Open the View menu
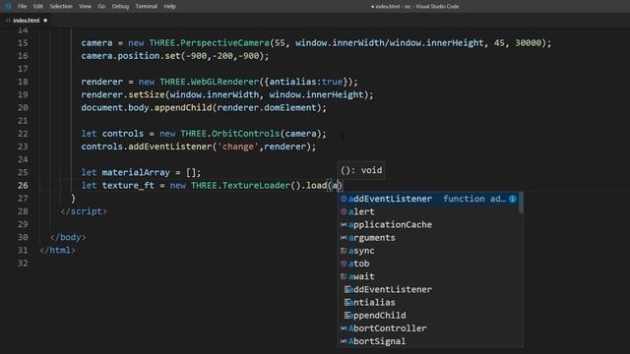 point(86,7)
